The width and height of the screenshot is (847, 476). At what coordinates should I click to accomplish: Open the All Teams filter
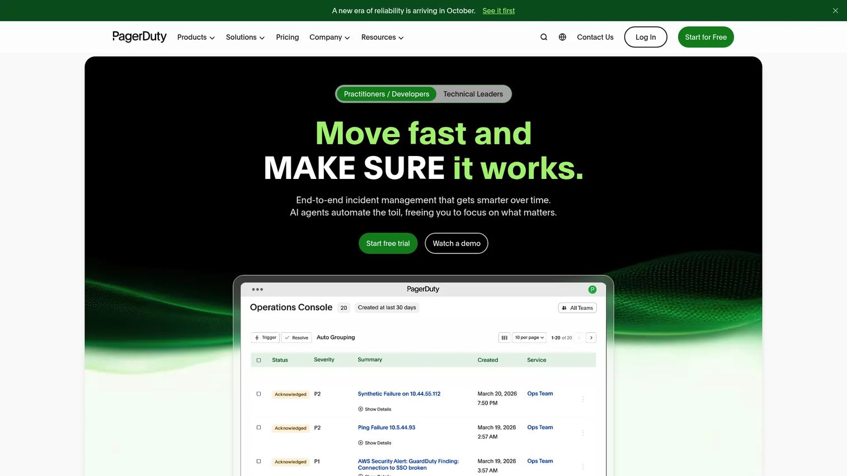tap(577, 308)
